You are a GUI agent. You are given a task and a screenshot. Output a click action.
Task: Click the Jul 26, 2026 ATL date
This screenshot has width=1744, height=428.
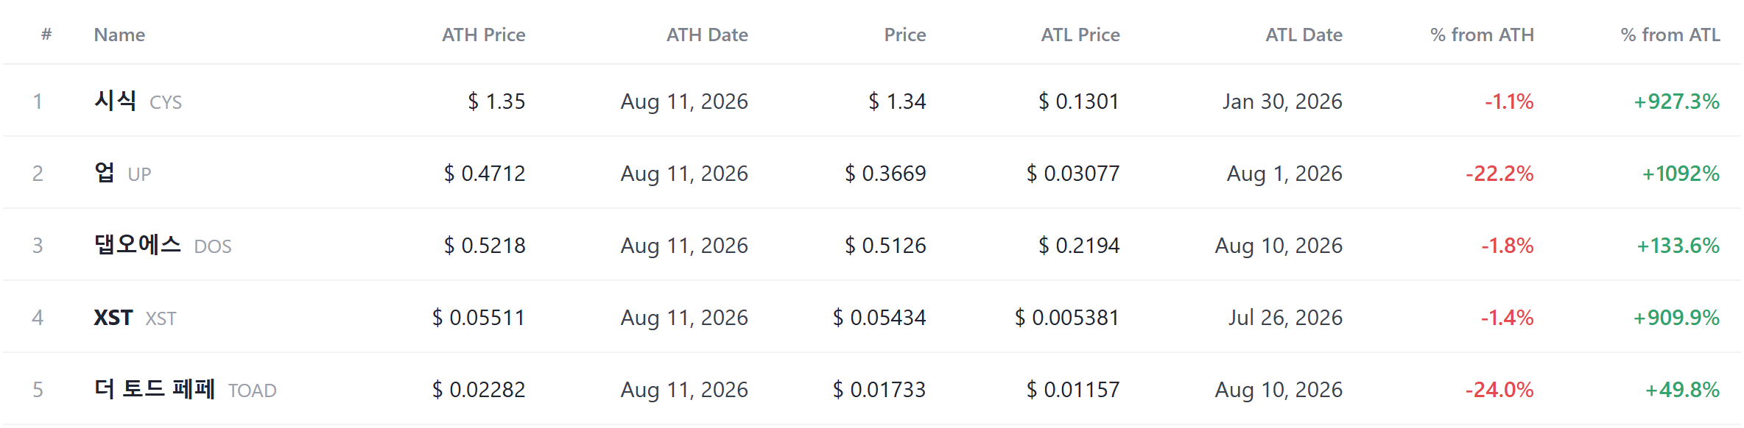tap(1285, 318)
